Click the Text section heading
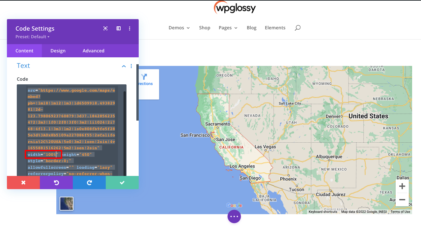The width and height of the screenshot is (421, 228). tap(23, 66)
